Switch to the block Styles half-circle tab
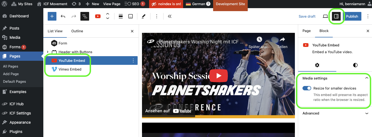 355,65
